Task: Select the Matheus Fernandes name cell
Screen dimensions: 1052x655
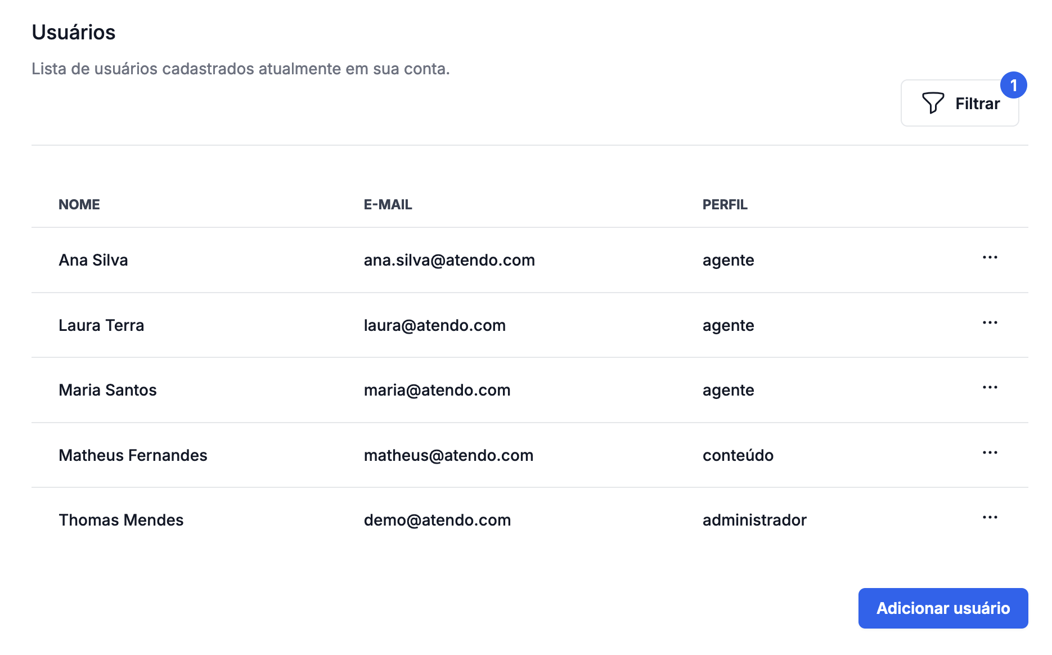Action: (x=133, y=455)
